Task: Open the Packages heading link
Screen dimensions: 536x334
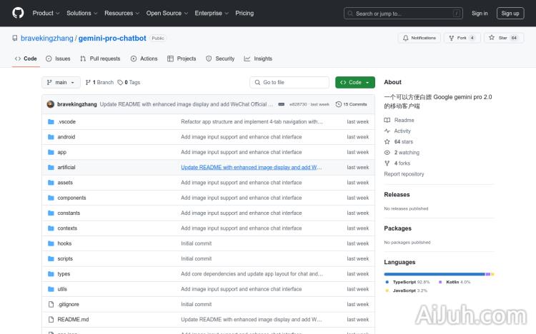Action: 397,228
